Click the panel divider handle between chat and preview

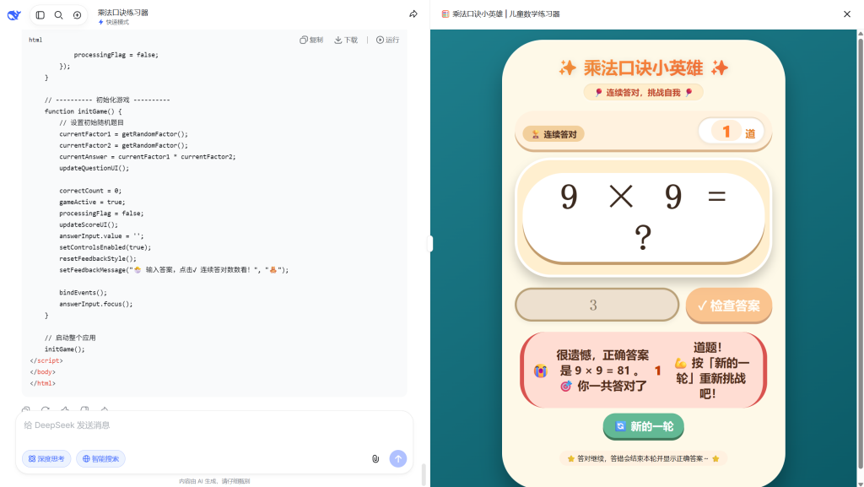click(430, 243)
